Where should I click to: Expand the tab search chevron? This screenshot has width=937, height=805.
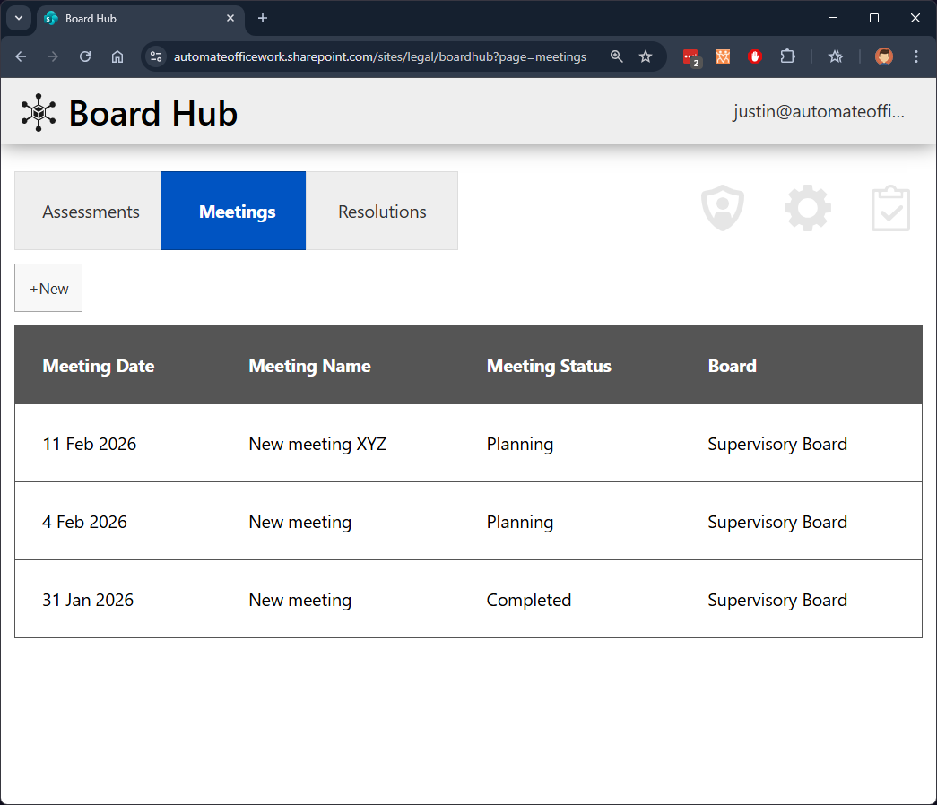tap(18, 18)
